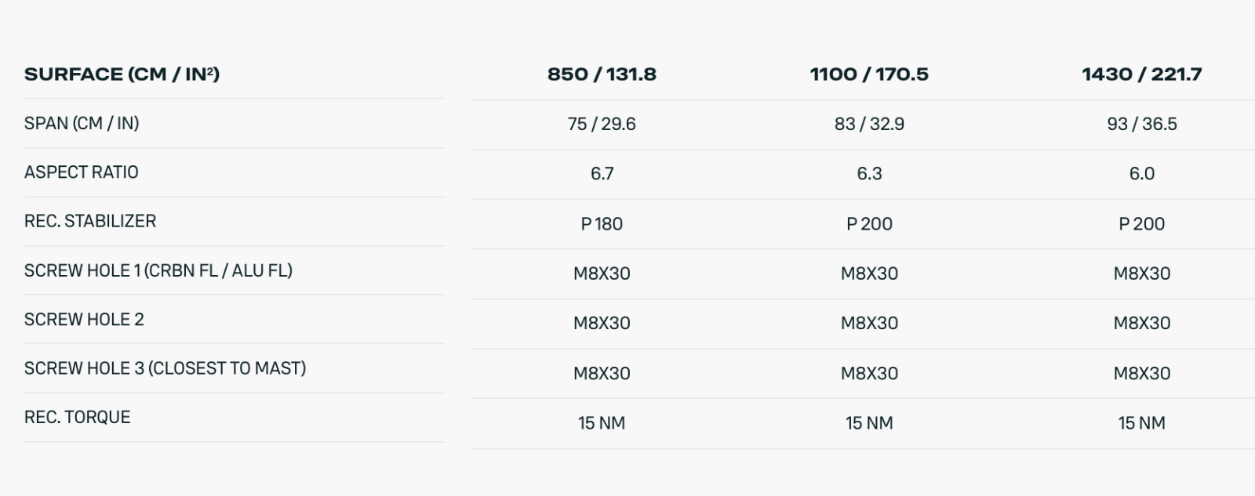
Task: Click the 75 / 29.6 span value
Action: 602,124
